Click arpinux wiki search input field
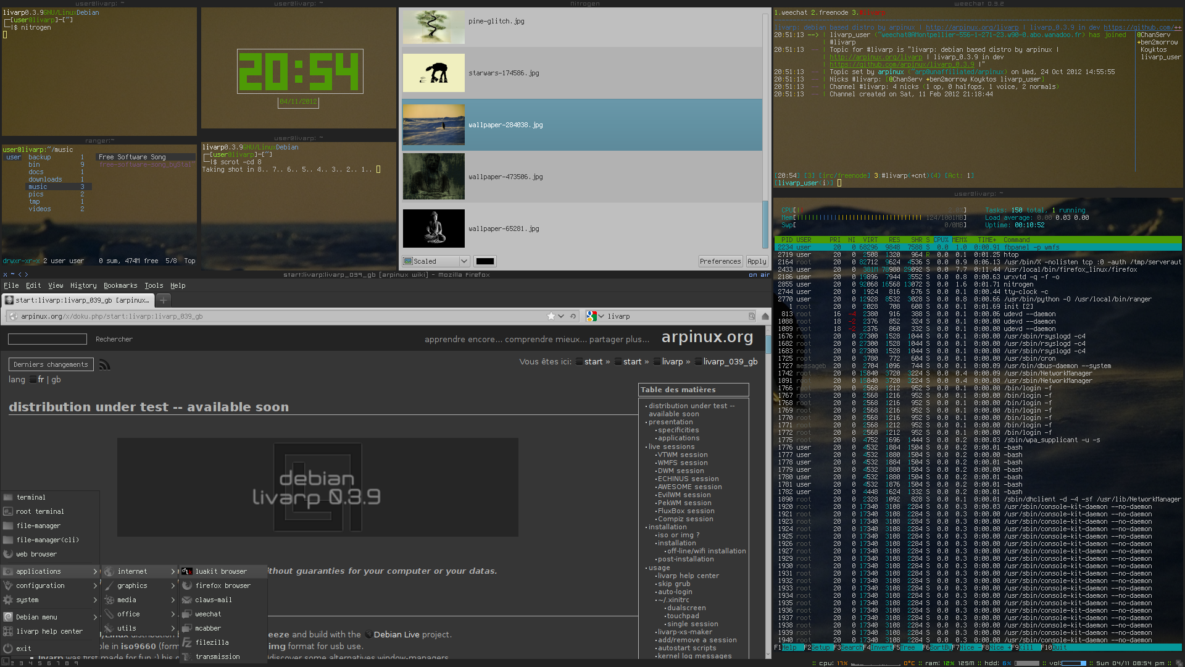 48,339
